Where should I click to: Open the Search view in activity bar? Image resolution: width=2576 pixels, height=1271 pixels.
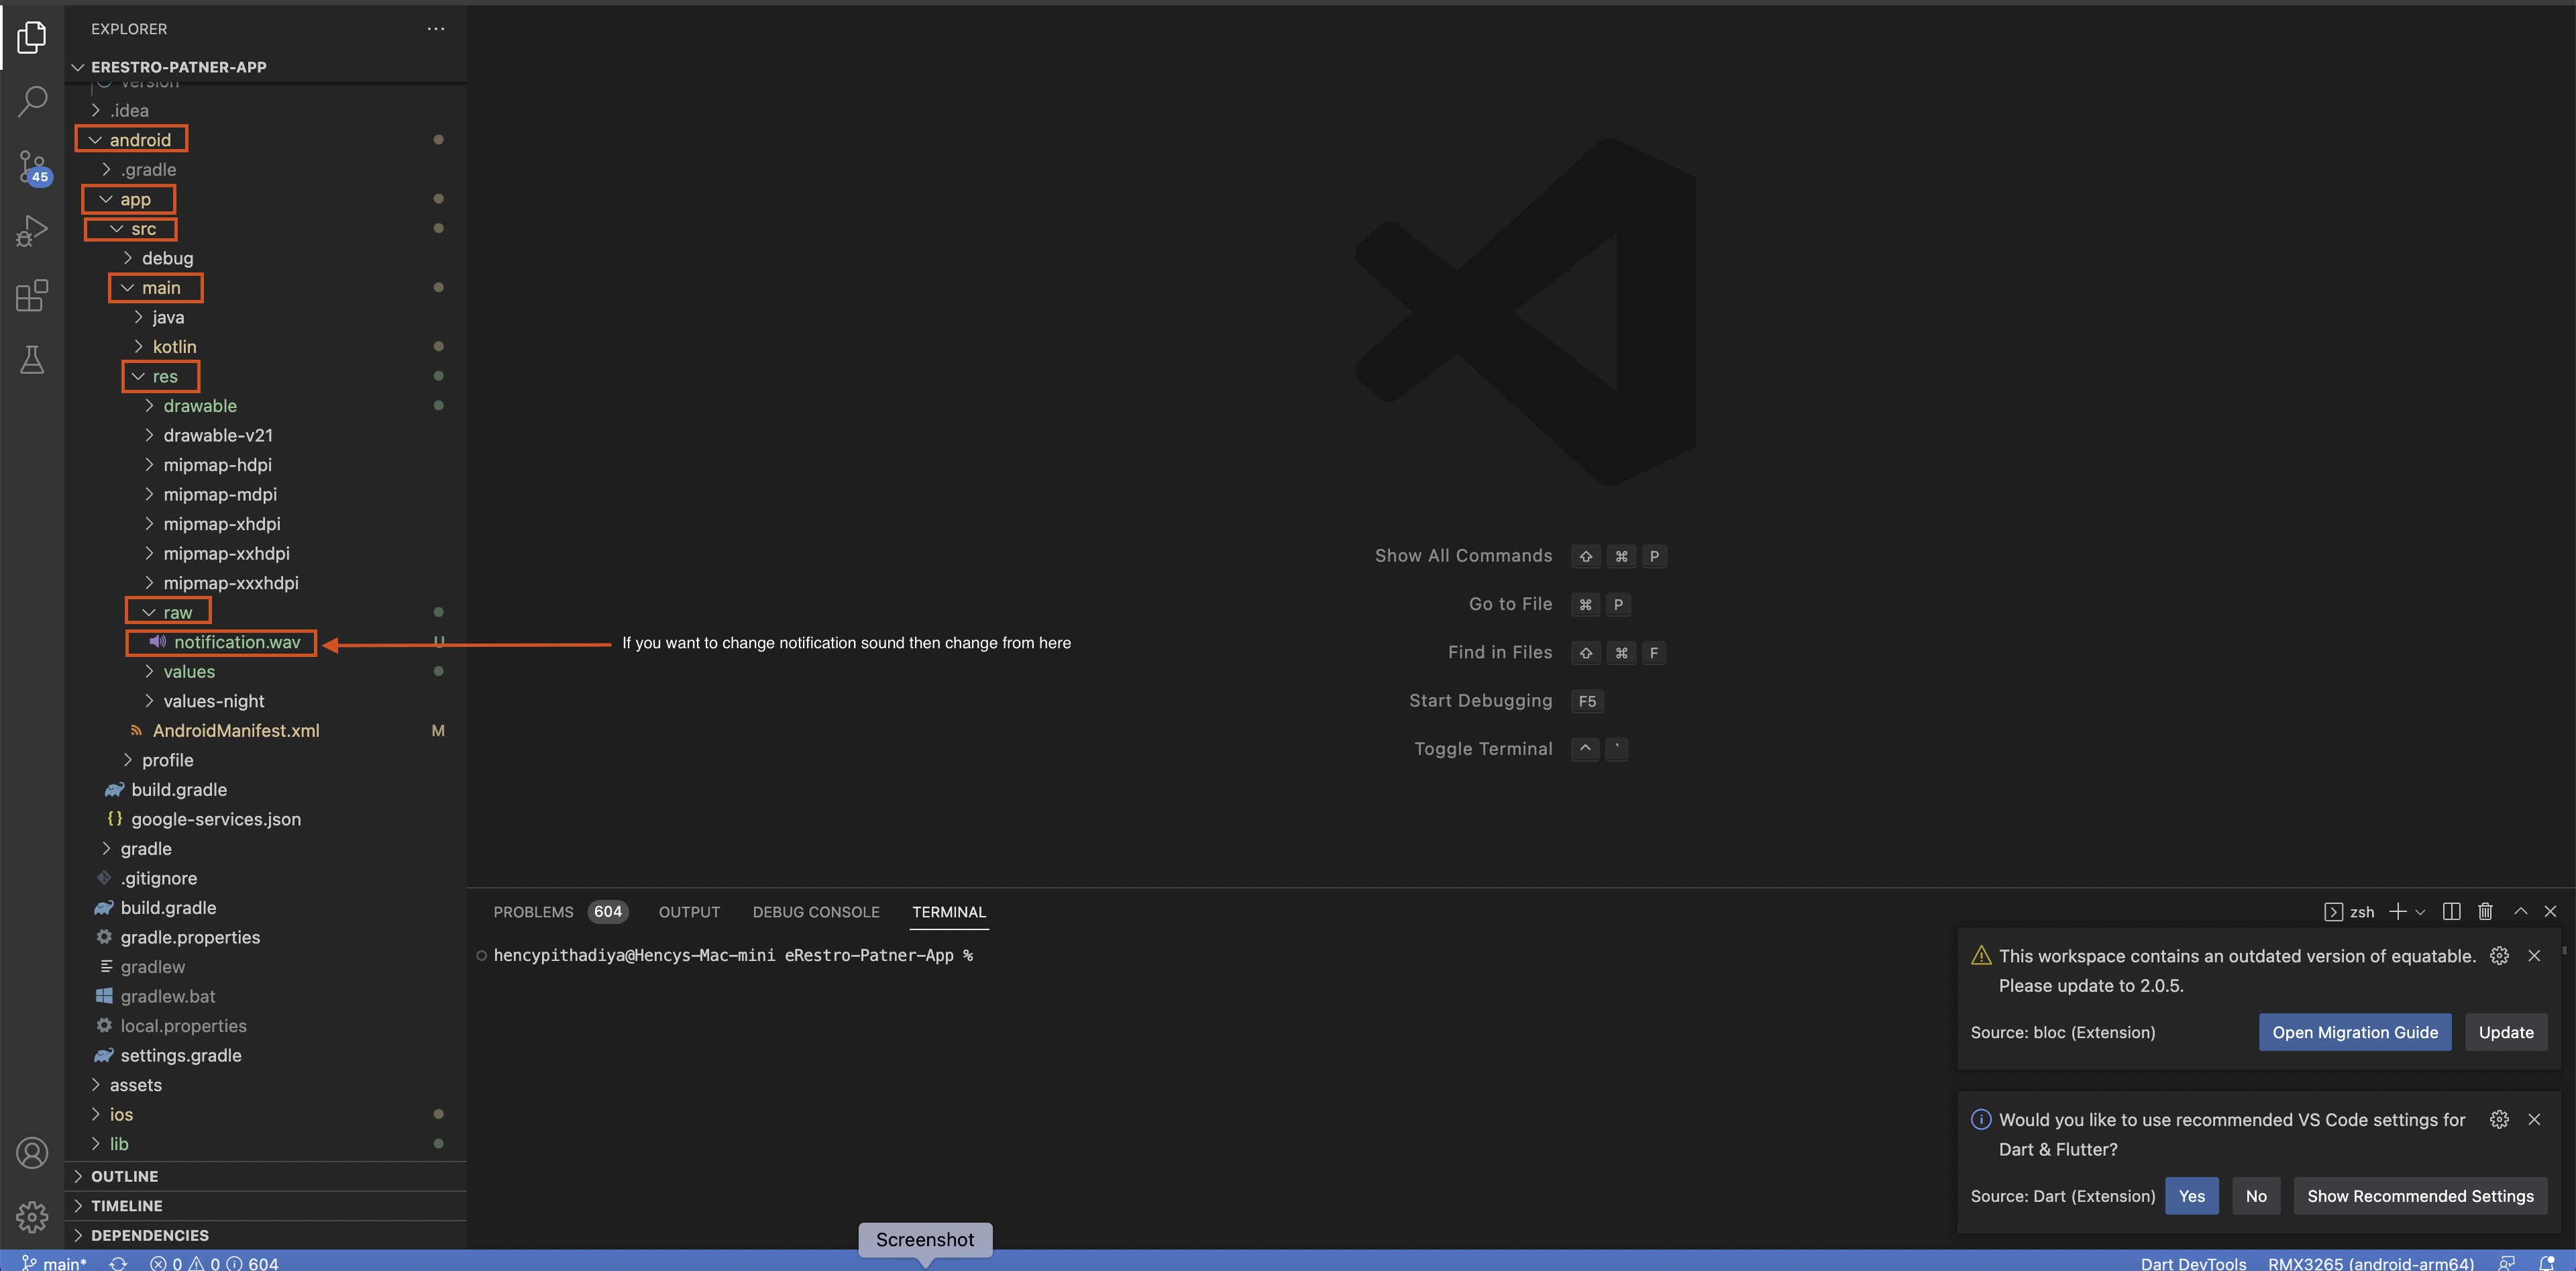(32, 101)
